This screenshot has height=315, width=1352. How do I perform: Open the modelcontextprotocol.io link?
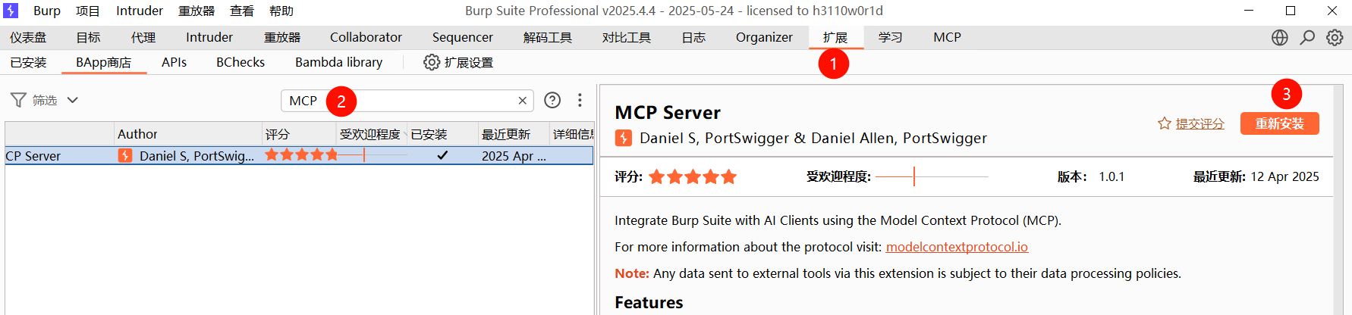point(957,247)
